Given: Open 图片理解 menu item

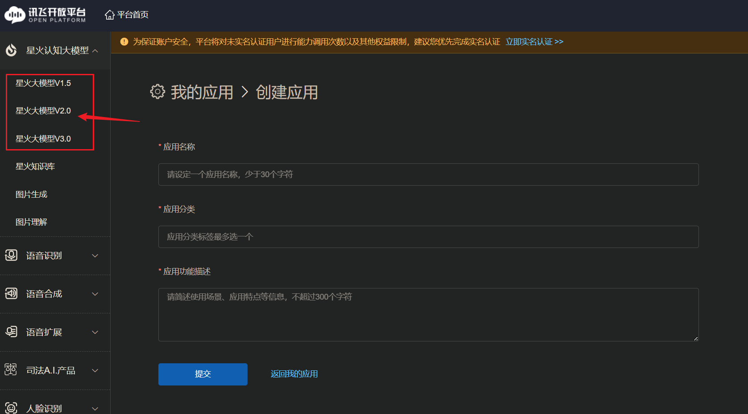Looking at the screenshot, I should [31, 222].
